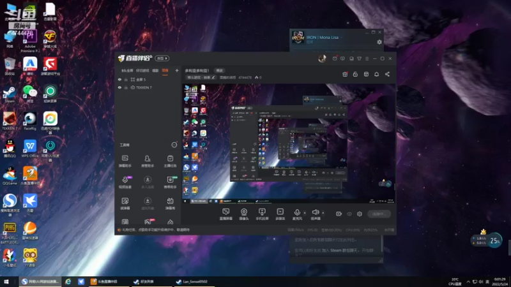Open the 虚拟形象 download tool icon
511x287 pixels.
pyautogui.click(x=148, y=203)
